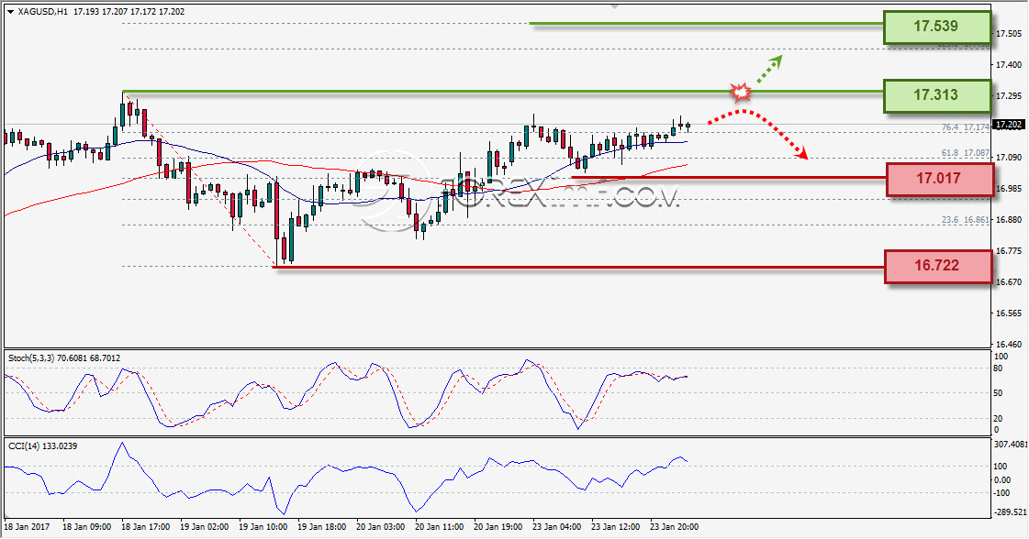Viewport: 1029px width, 539px height.
Task: Click the 23 Jan 04:00 time label
Action: 556,526
